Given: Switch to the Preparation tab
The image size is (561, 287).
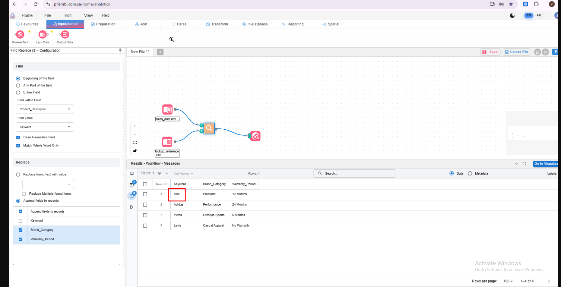Looking at the screenshot, I should [x=103, y=24].
